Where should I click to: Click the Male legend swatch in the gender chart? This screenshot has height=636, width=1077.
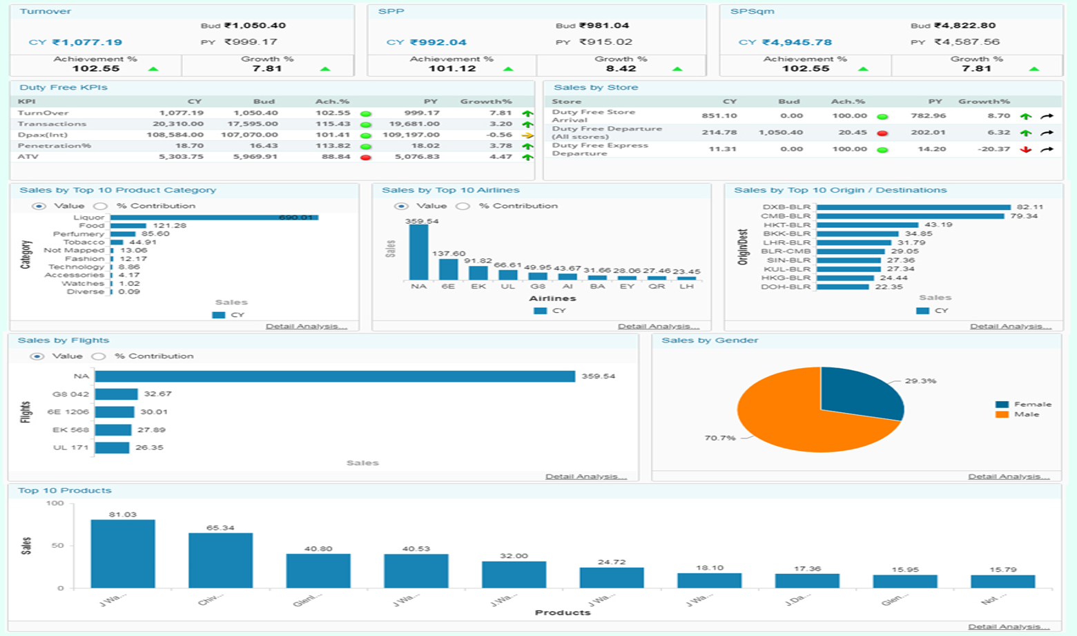coord(1002,414)
